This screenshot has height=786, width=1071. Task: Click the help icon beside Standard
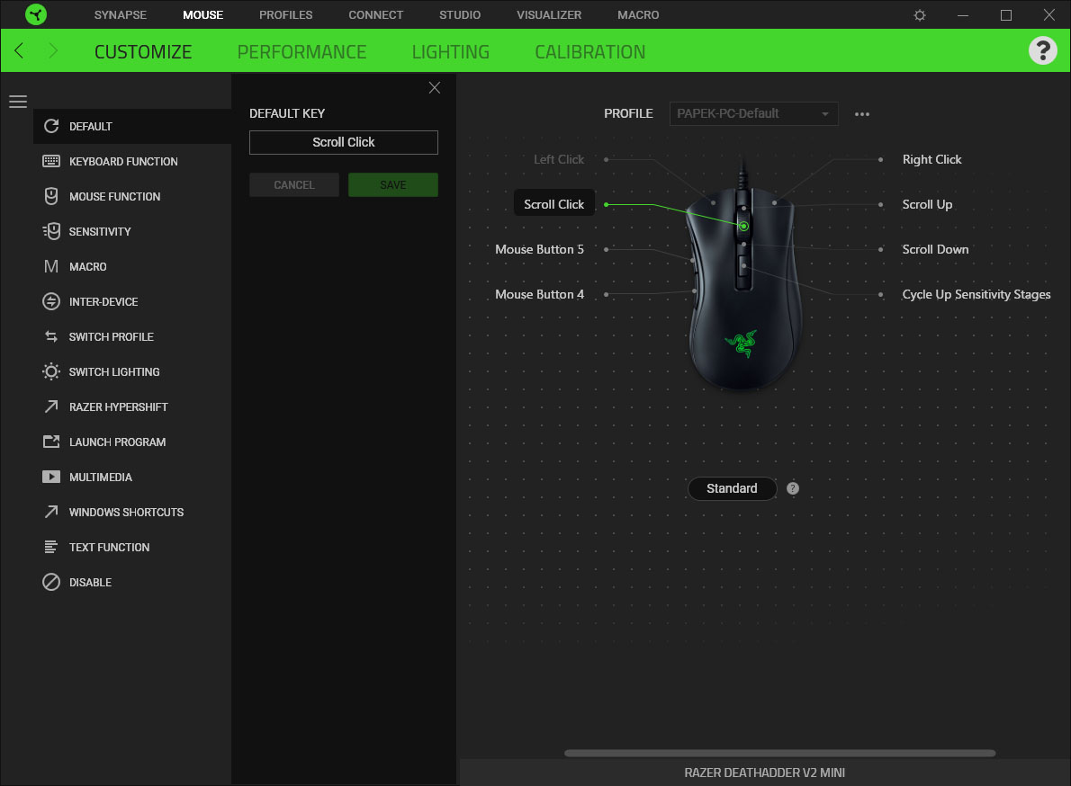[x=792, y=488]
